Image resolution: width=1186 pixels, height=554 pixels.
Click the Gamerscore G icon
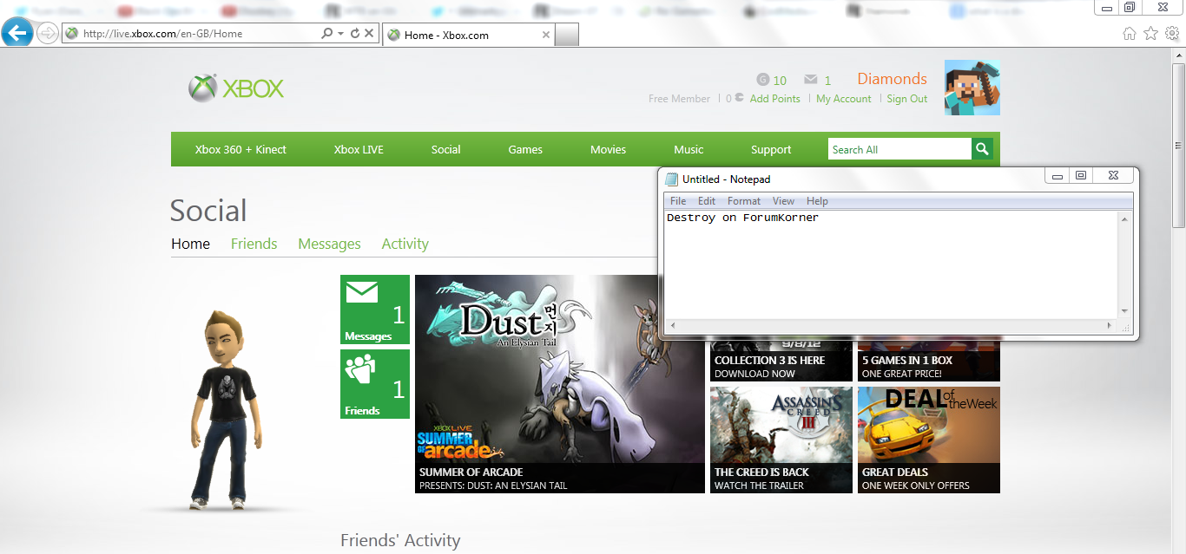coord(763,79)
